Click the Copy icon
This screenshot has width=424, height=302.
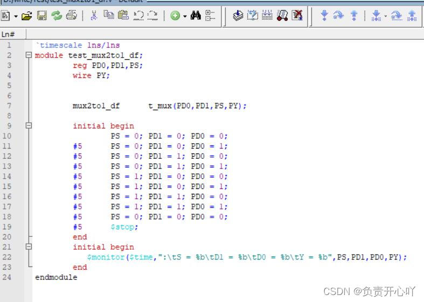coord(109,15)
